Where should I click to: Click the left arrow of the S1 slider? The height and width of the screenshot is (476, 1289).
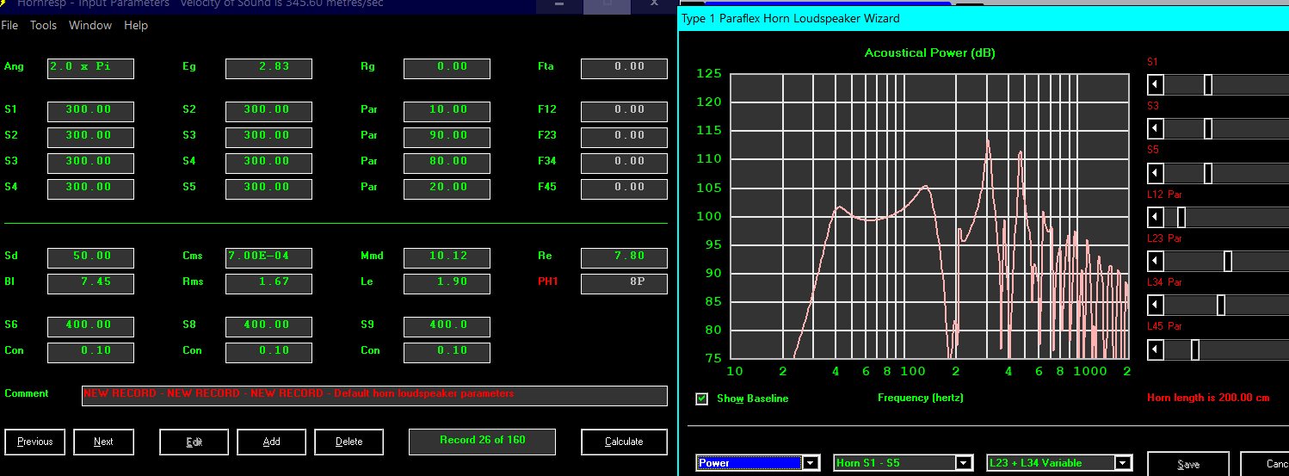pos(1156,84)
